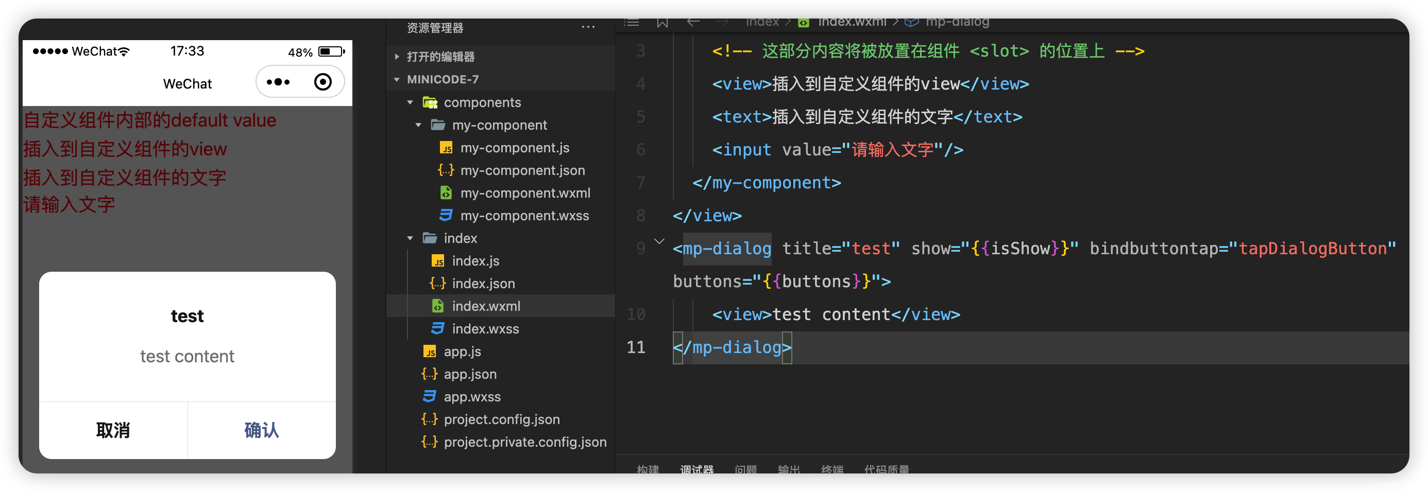1428x492 pixels.
Task: Click the my-component.json braces icon
Action: tap(446, 170)
